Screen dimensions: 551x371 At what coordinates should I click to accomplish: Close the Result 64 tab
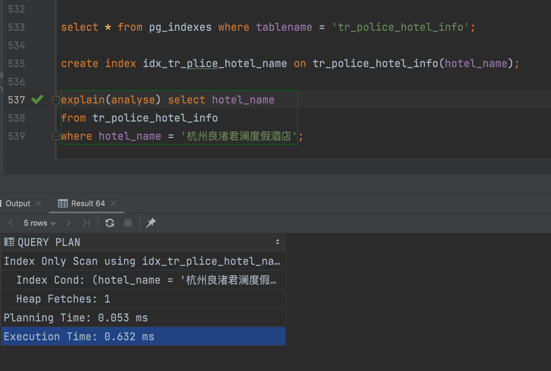pyautogui.click(x=113, y=203)
